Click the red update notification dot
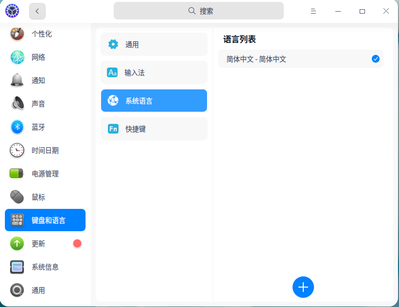The width and height of the screenshot is (399, 307). point(77,243)
